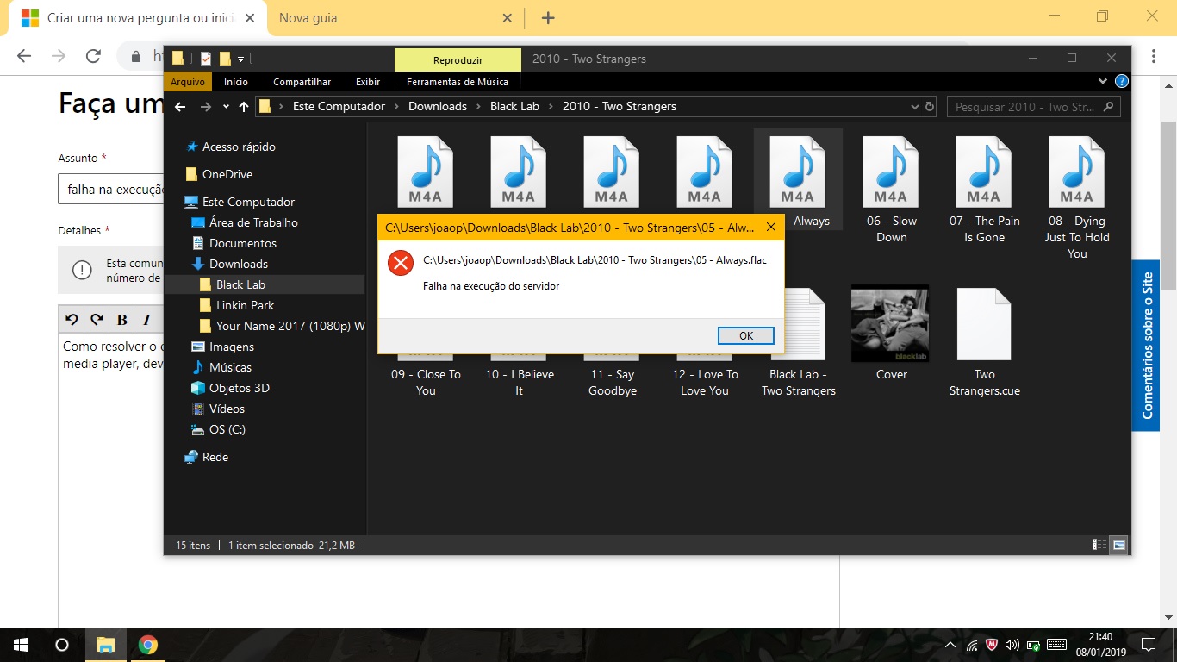Click Downloads in address breadcrumb

coord(438,106)
